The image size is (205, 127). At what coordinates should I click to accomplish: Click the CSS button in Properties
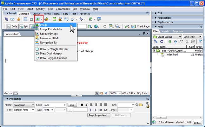point(72,105)
